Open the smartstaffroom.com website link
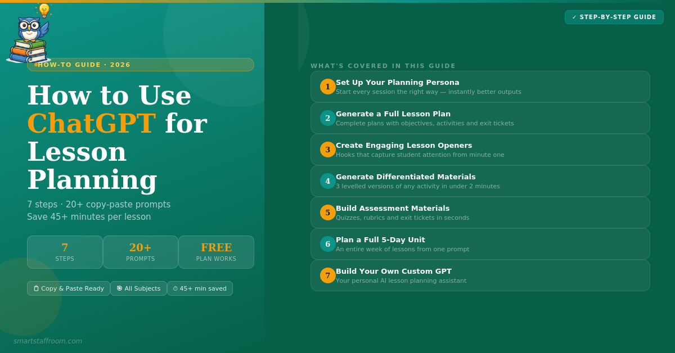Viewport: 675px width, 353px height. pos(48,341)
